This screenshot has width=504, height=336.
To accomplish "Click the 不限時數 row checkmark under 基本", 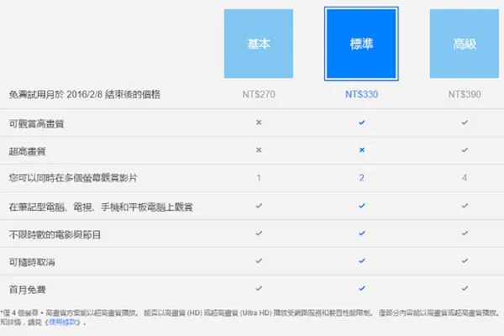I will pyautogui.click(x=259, y=234).
